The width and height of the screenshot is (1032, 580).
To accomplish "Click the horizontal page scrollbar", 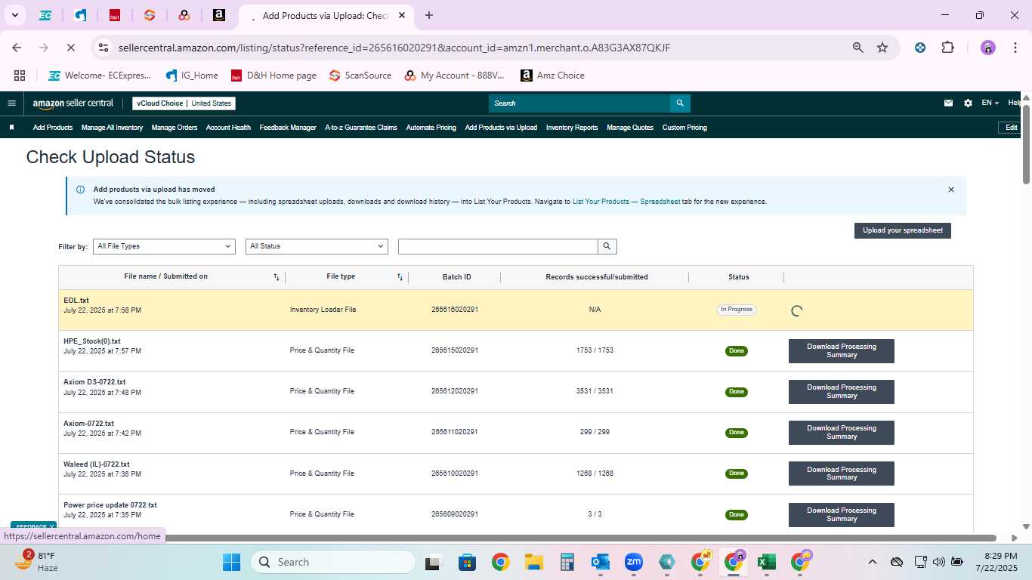I will coord(502,538).
